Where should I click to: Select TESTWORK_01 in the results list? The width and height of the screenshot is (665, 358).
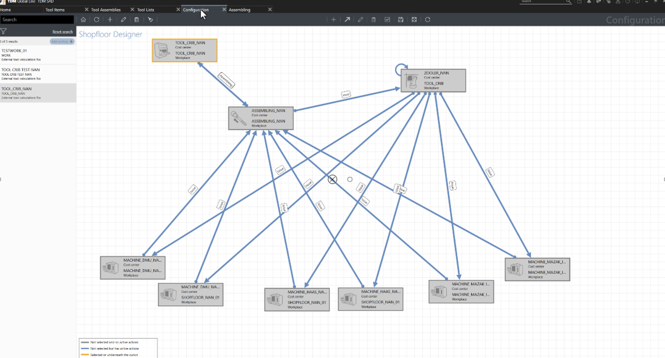pos(38,55)
